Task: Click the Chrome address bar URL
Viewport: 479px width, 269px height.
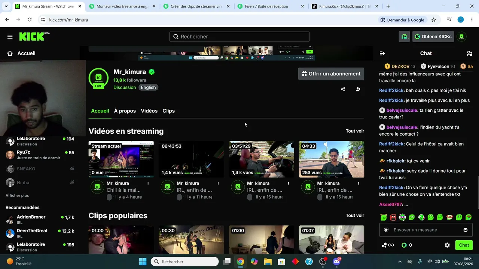Action: (68, 20)
